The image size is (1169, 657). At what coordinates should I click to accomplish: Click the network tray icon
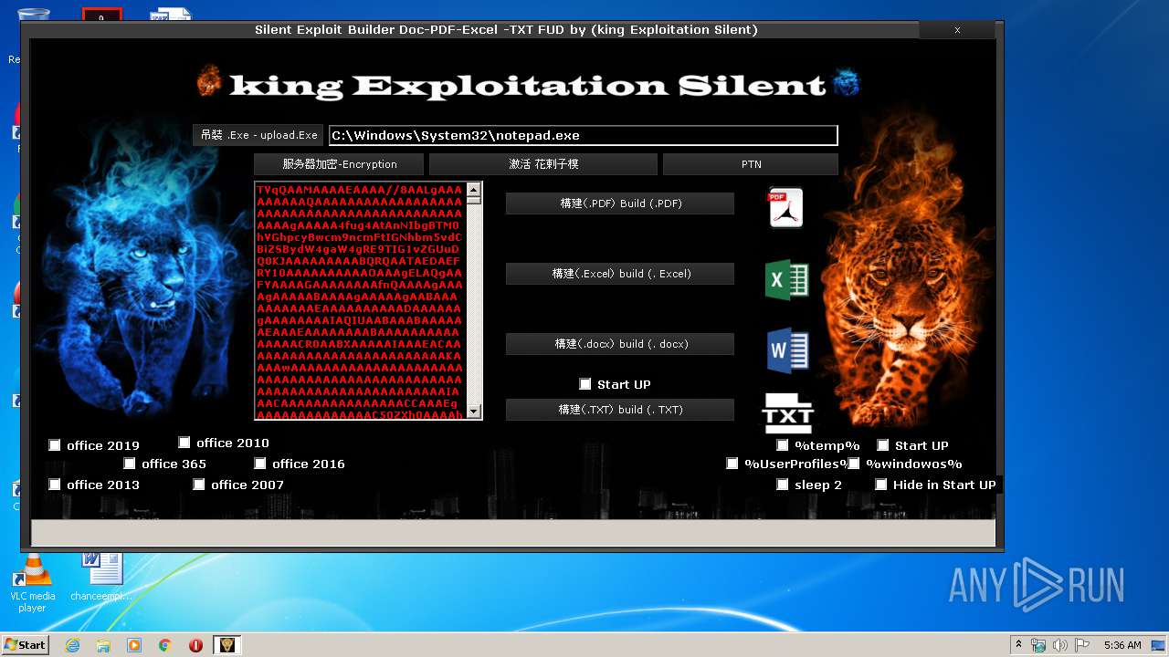coord(1038,645)
